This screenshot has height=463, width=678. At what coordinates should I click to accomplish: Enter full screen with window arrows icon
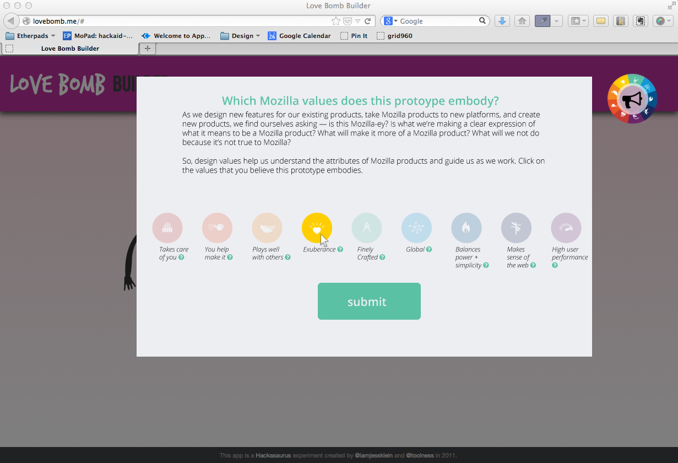pos(671,6)
